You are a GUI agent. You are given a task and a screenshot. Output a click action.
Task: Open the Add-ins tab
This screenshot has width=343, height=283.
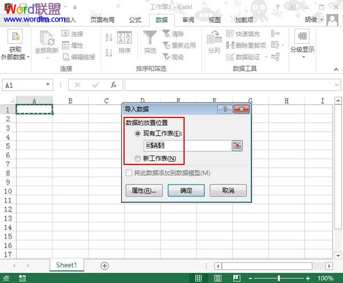(x=244, y=20)
